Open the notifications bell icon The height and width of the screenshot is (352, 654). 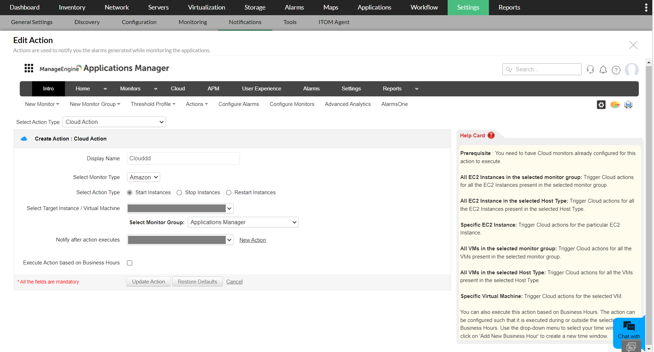(603, 69)
